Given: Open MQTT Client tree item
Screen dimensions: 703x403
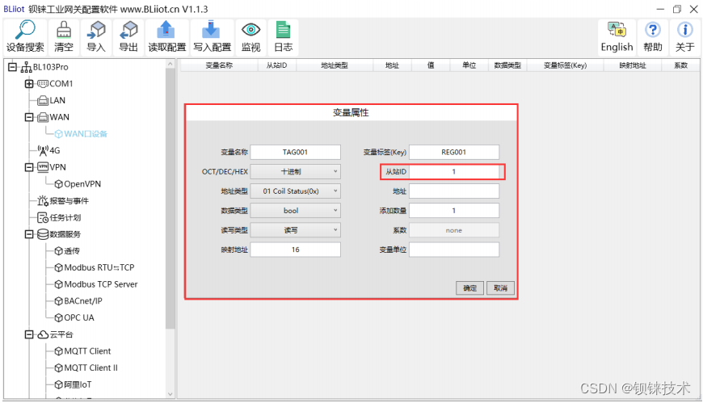Looking at the screenshot, I should point(87,351).
